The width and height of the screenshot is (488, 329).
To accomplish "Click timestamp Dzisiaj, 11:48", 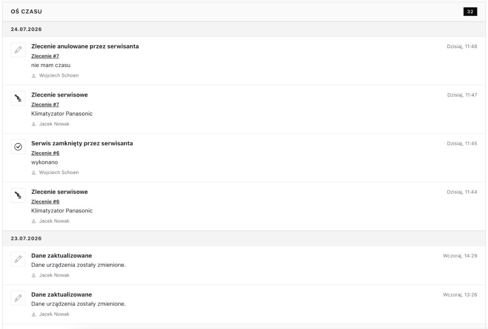I will 462,47.
